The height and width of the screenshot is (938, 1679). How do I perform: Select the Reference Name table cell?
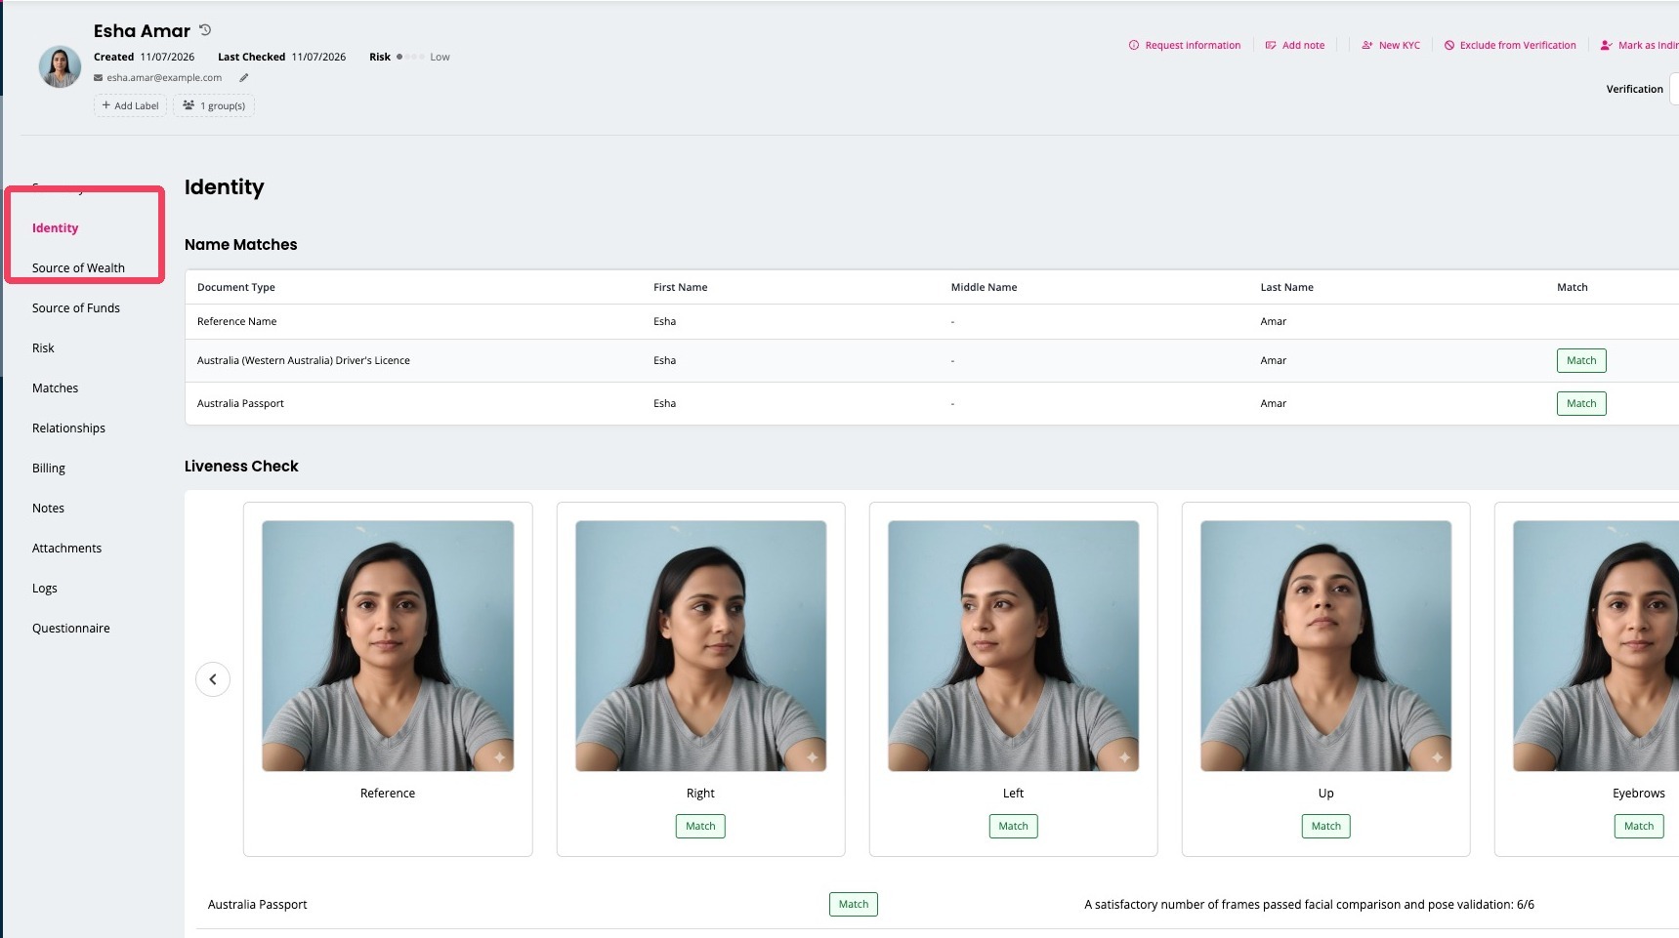click(237, 321)
